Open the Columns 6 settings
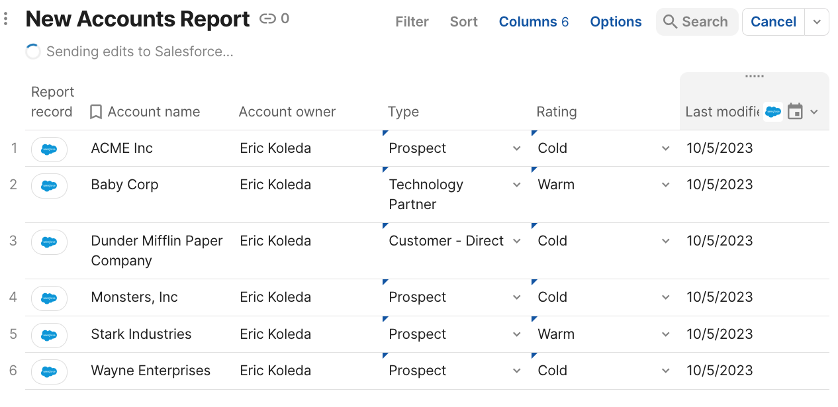This screenshot has width=838, height=407. (x=534, y=22)
